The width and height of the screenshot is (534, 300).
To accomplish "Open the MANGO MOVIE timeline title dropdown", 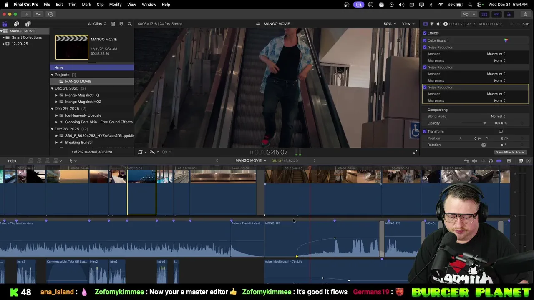I will [x=251, y=160].
